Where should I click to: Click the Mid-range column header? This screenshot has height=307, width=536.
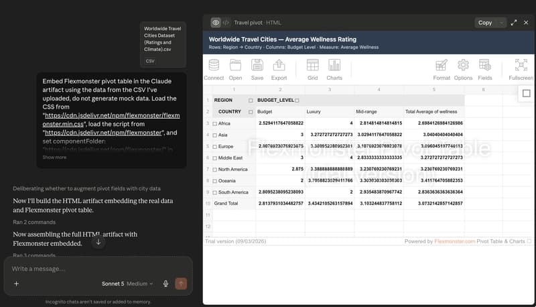coord(379,112)
